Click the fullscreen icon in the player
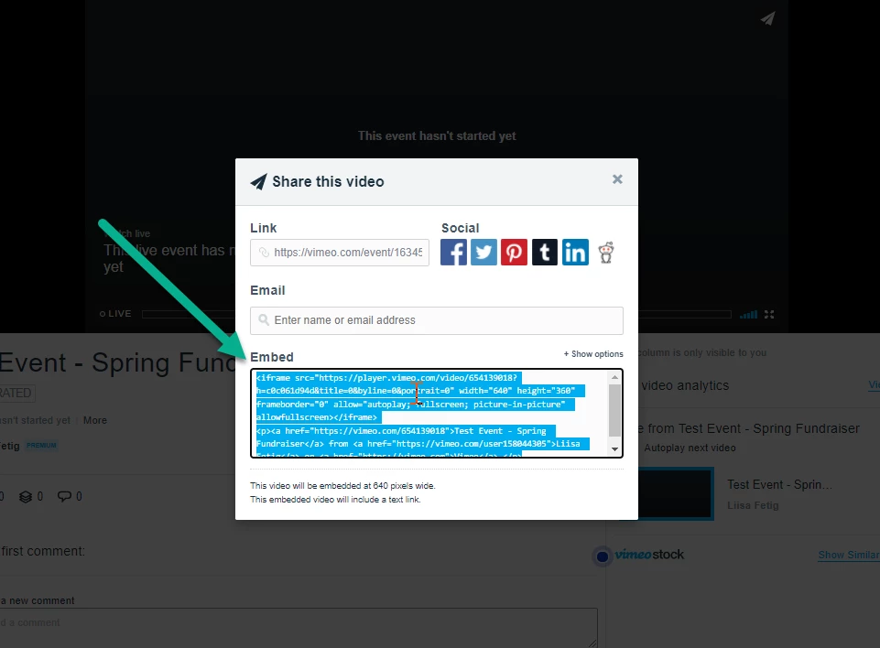This screenshot has width=880, height=648. 769,314
